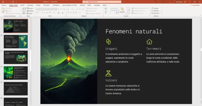Toggle strikethrough abc formatting
202x106 pixels.
pyautogui.click(x=47, y=12)
